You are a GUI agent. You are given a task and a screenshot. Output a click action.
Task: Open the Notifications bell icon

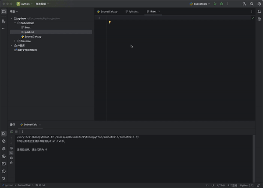[x=259, y=11]
